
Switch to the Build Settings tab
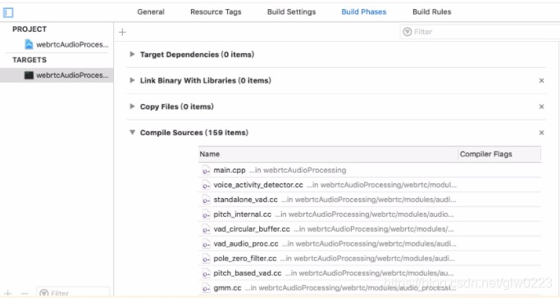pyautogui.click(x=291, y=11)
